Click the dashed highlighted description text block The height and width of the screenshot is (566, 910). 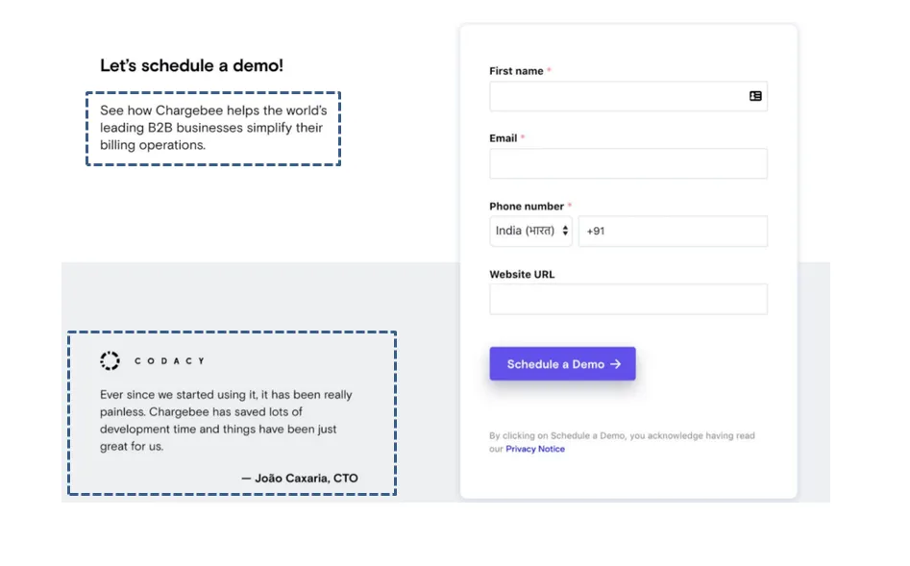213,128
